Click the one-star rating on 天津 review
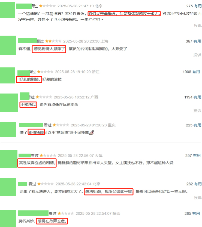 coord(48,156)
